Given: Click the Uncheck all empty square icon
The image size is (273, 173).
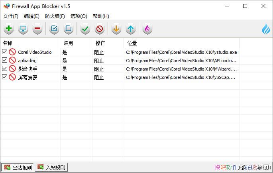Looking at the screenshot, I should 69,29.
